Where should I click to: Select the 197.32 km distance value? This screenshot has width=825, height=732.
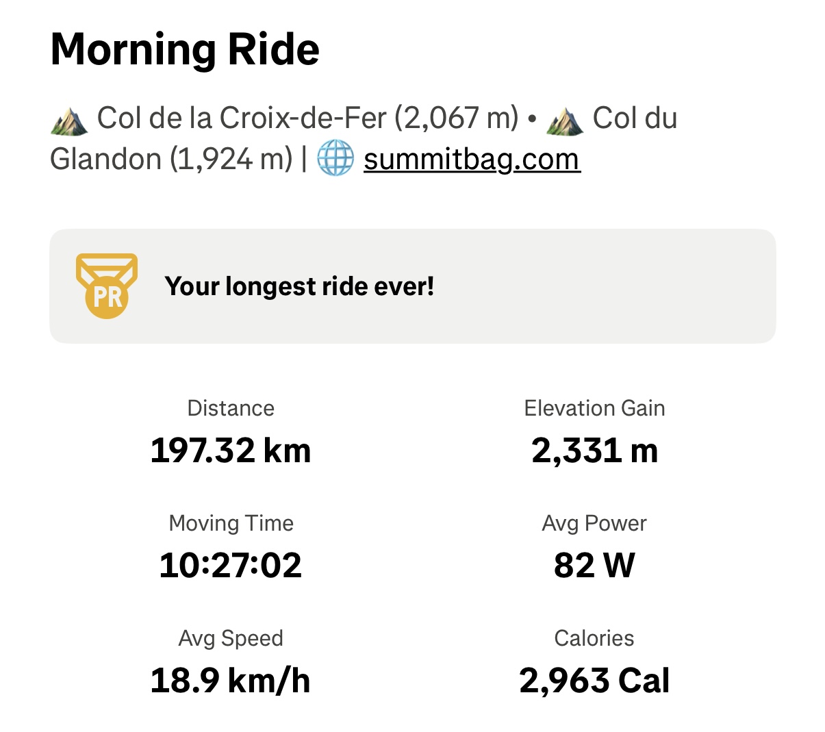click(x=231, y=451)
